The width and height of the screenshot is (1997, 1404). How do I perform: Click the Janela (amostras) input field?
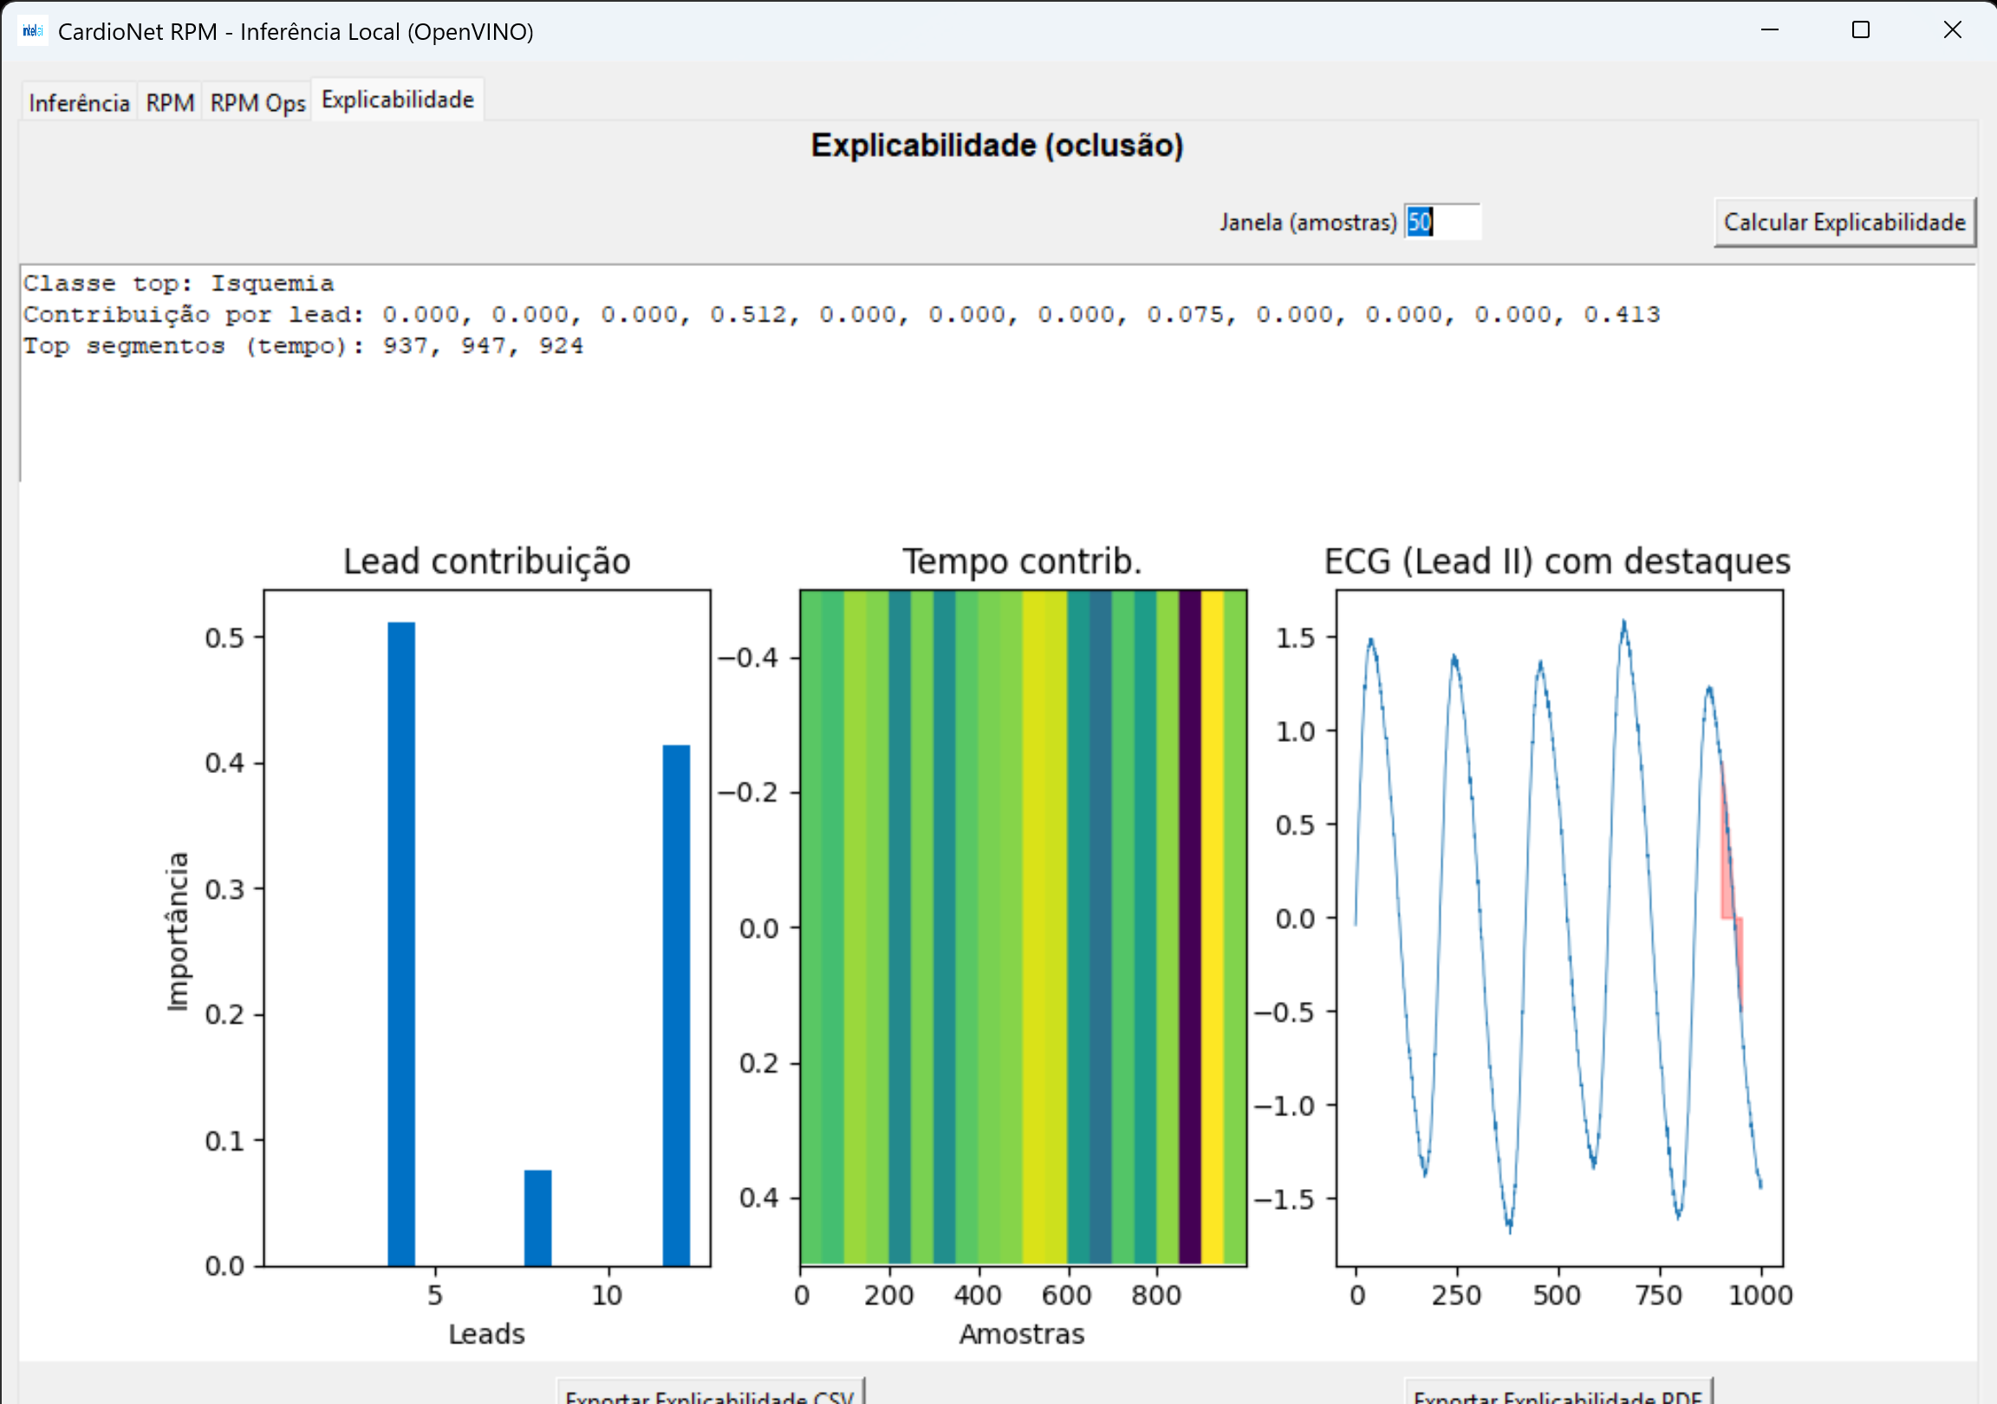pyautogui.click(x=1442, y=222)
